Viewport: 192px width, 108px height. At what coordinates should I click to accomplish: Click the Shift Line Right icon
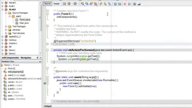coord(119,4)
